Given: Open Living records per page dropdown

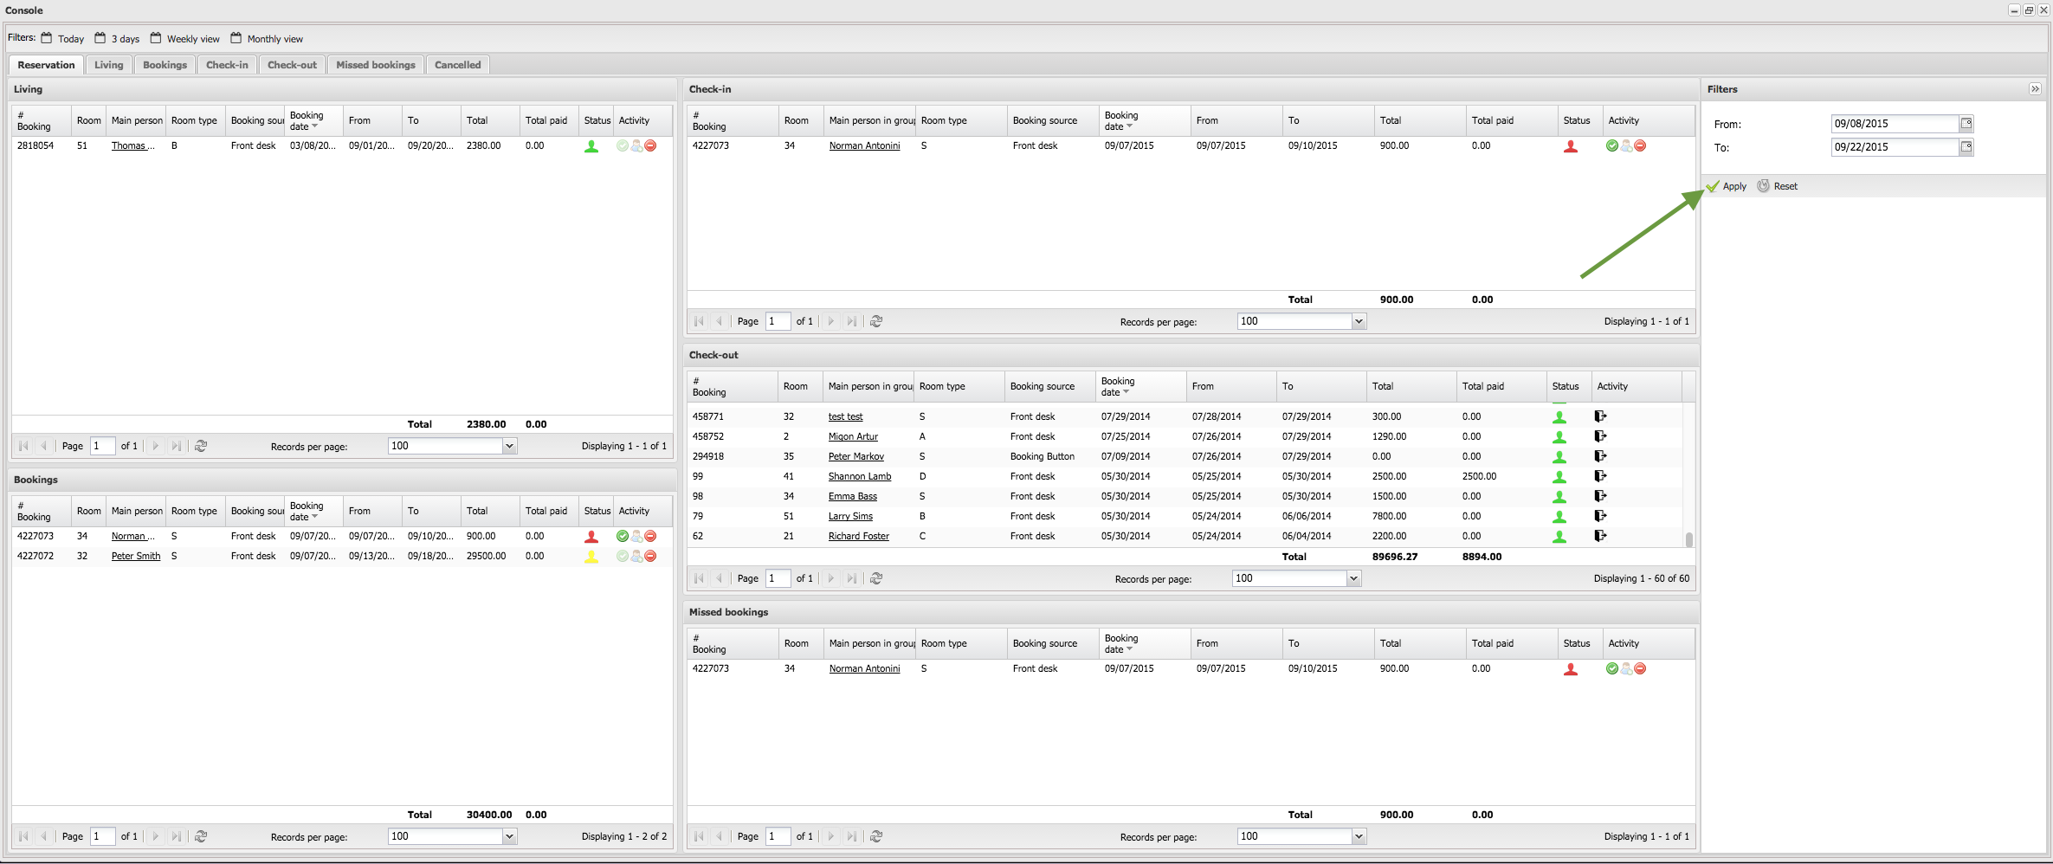Looking at the screenshot, I should pyautogui.click(x=509, y=446).
